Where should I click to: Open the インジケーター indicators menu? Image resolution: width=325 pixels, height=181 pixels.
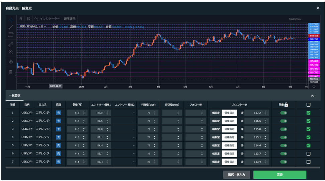[x=47, y=19]
